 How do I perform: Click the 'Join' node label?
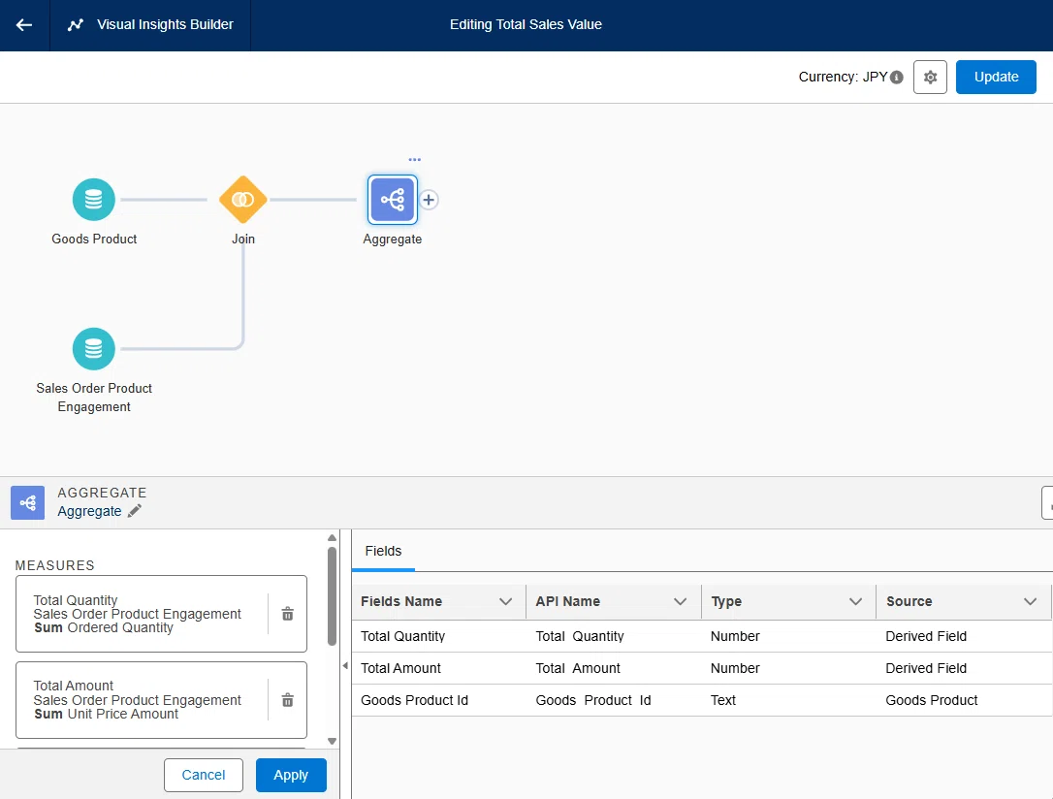(x=243, y=240)
